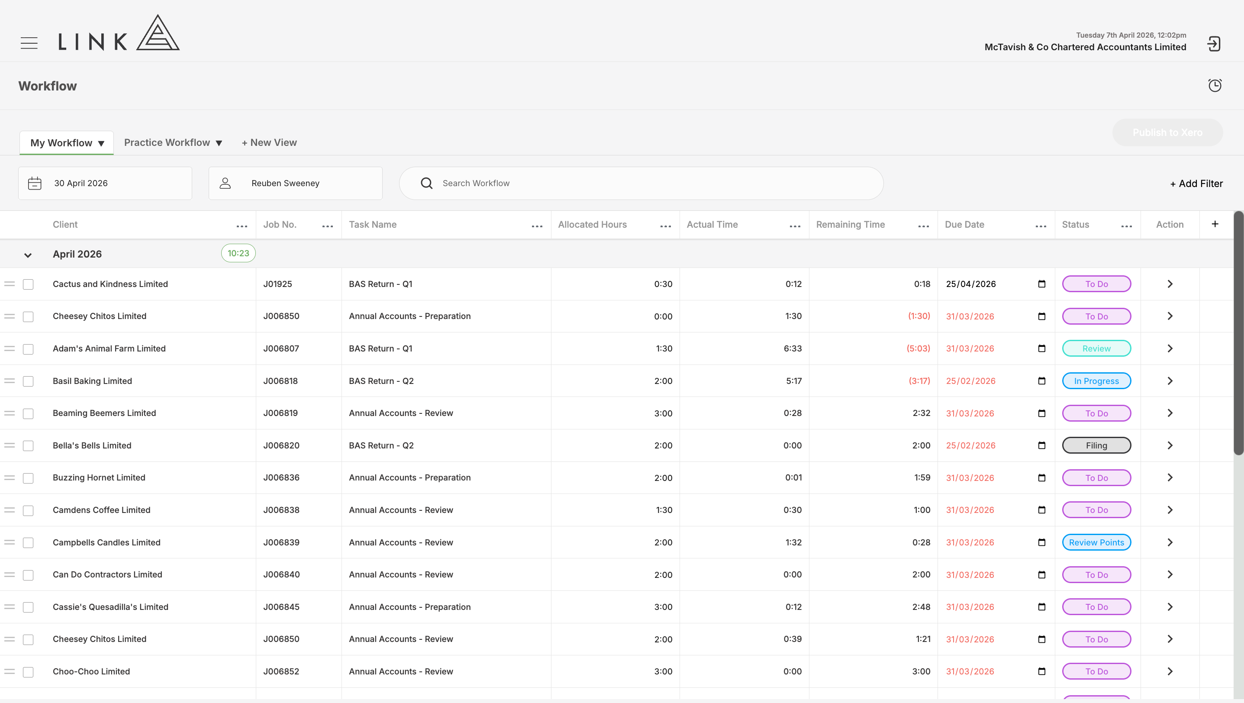Open Allocated Hours column options ellipsis
Image resolution: width=1244 pixels, height=703 pixels.
[665, 226]
